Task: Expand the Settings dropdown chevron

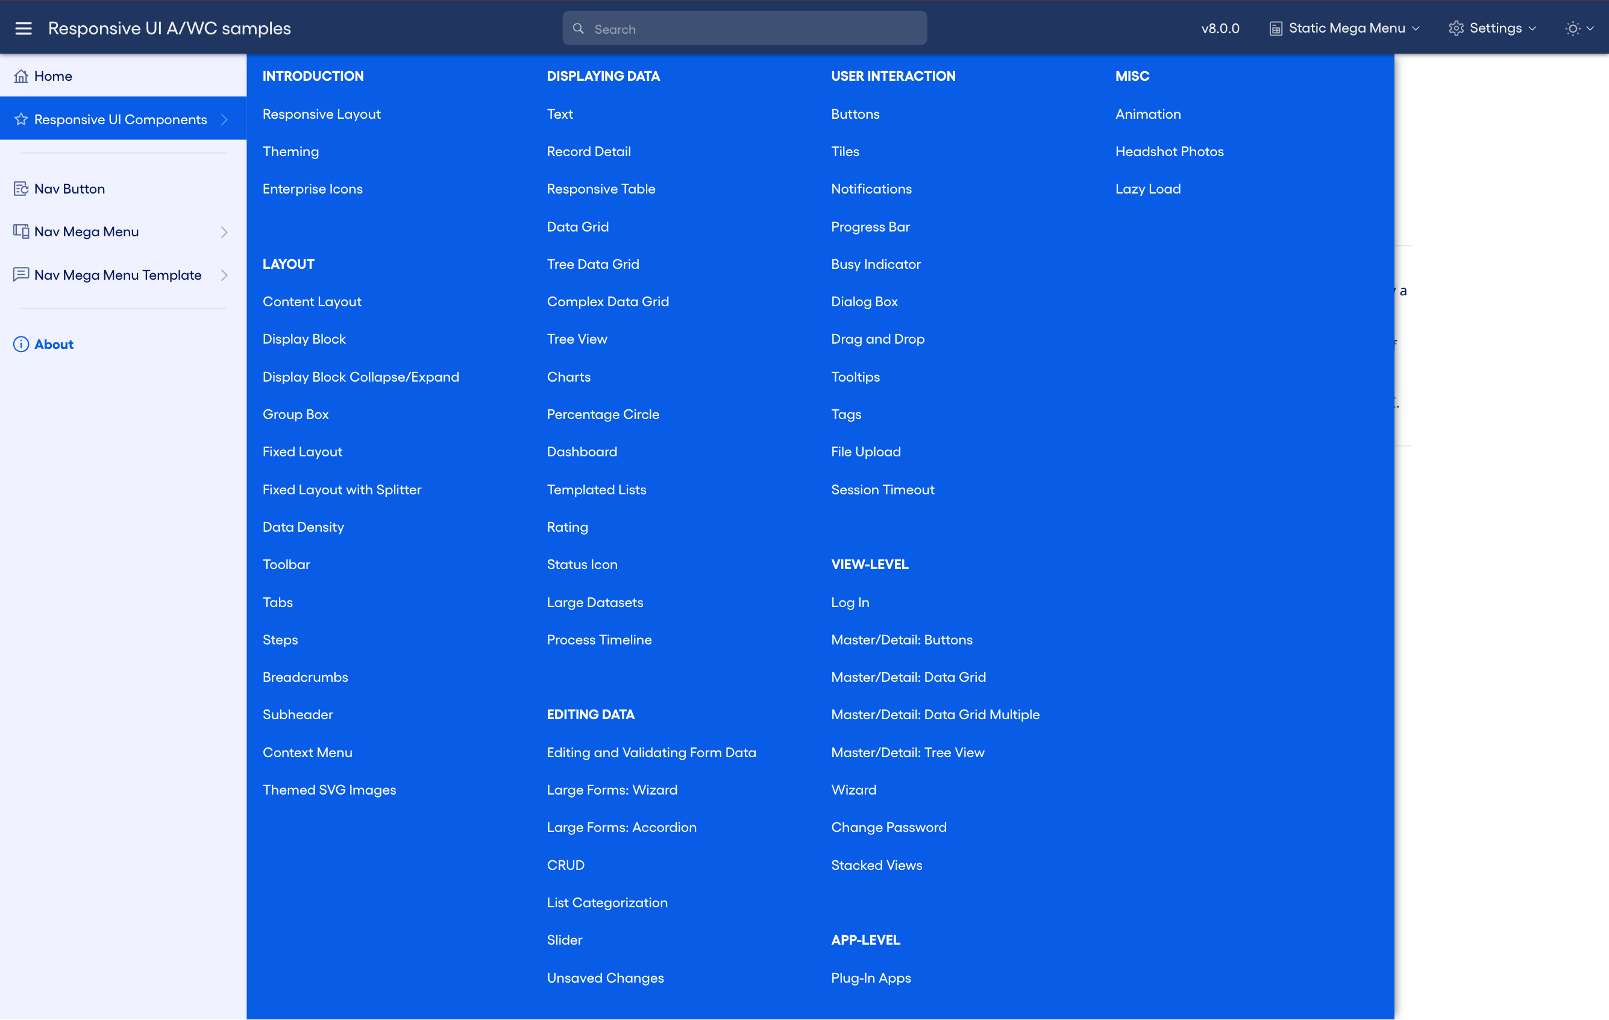Action: [x=1531, y=29]
